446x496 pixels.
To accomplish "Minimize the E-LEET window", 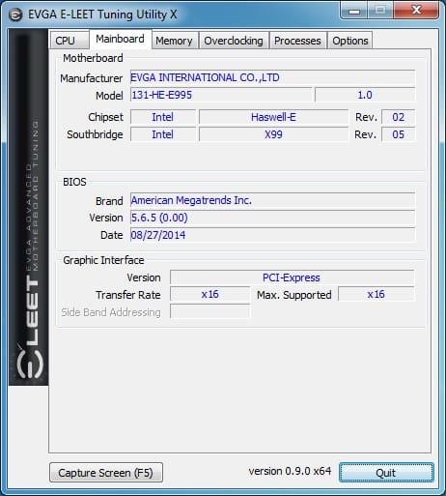I will coord(354,11).
